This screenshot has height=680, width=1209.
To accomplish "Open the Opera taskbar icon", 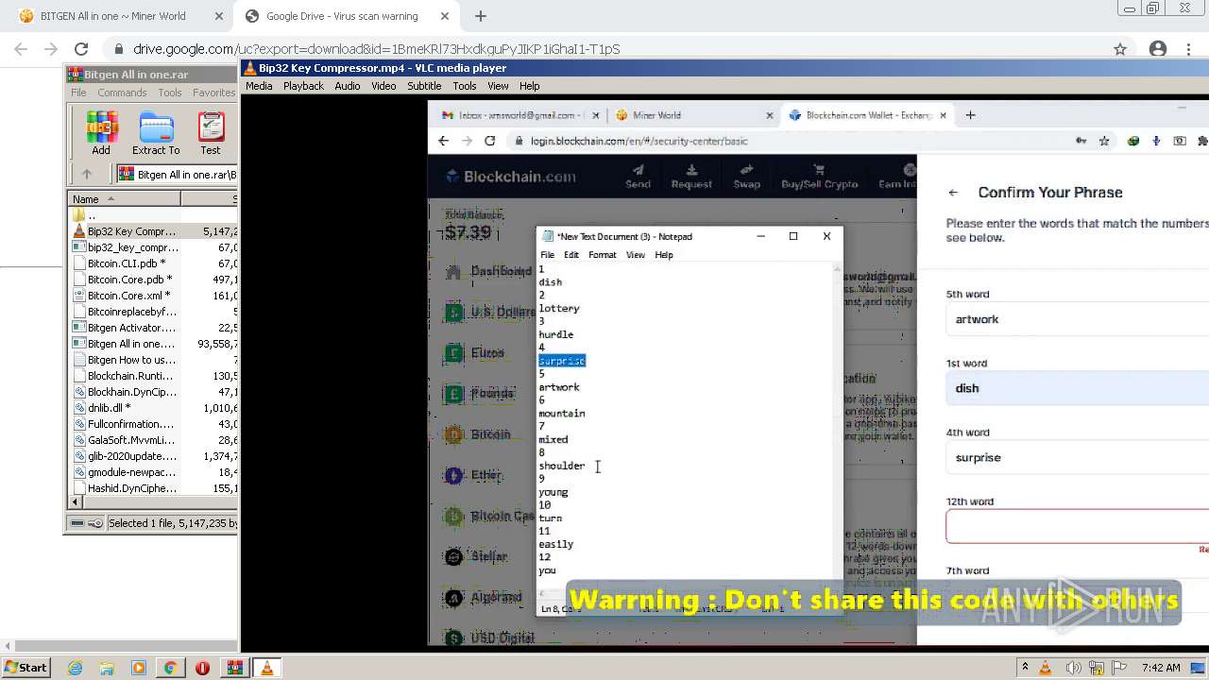I will point(202,668).
